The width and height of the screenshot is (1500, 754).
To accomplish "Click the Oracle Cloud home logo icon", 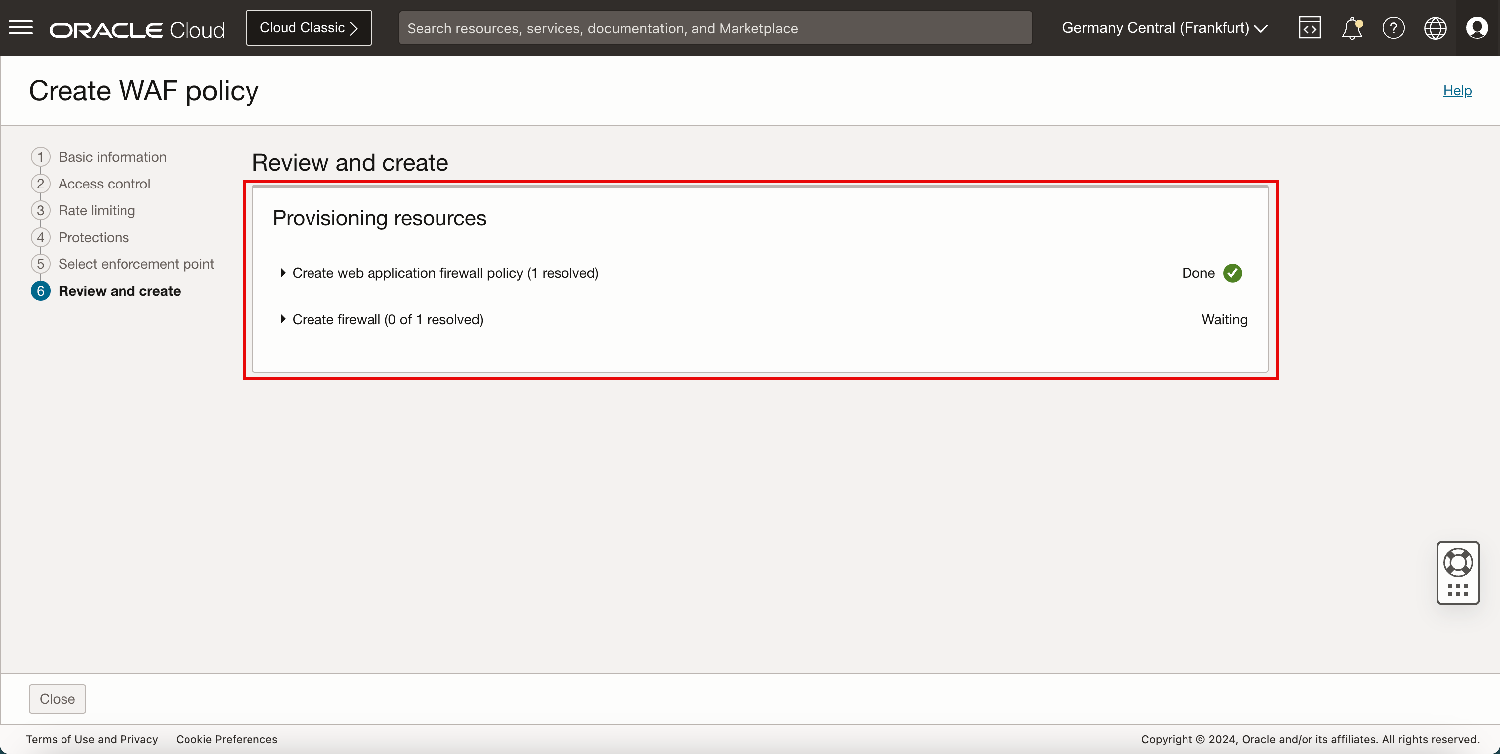I will click(x=137, y=27).
